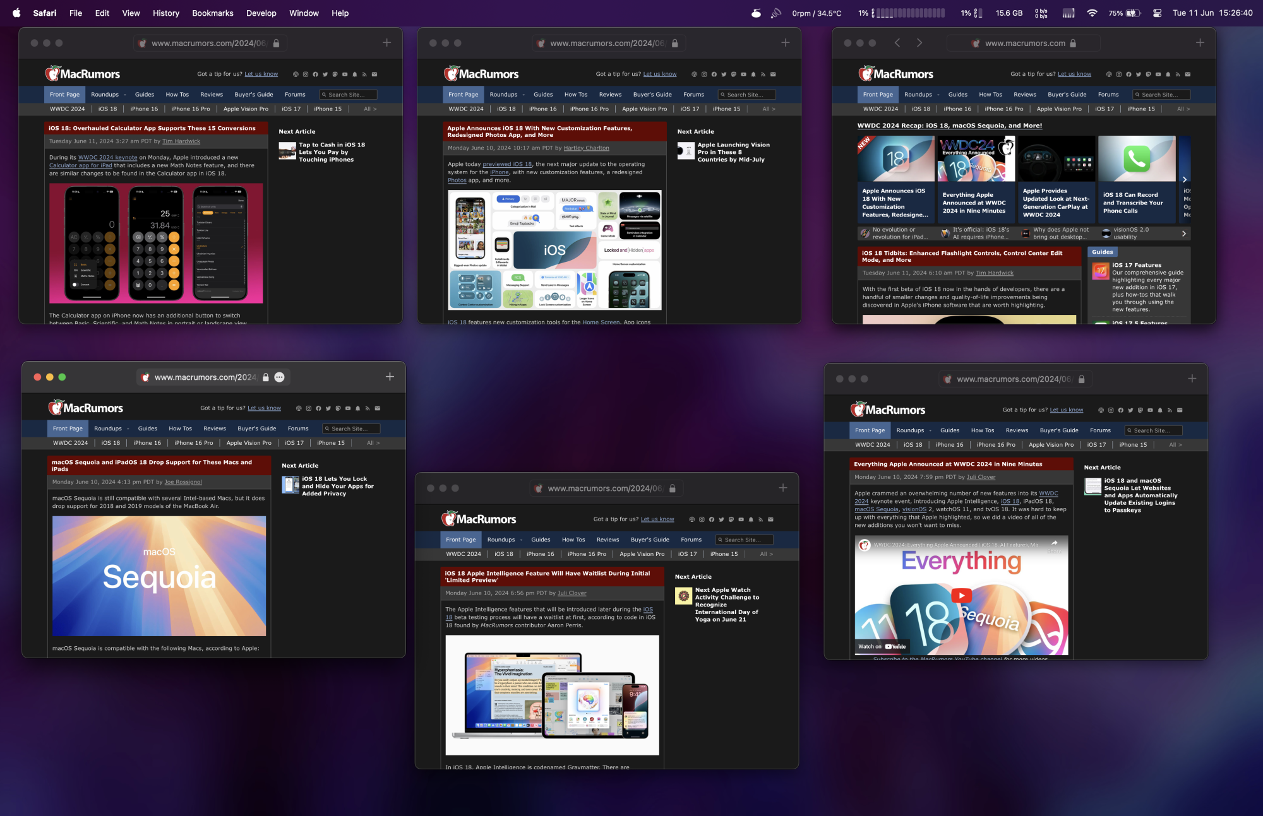This screenshot has width=1263, height=816.
Task: Open 'iOS 18 Can Record and Transcribe' thumbnail card
Action: click(1137, 179)
